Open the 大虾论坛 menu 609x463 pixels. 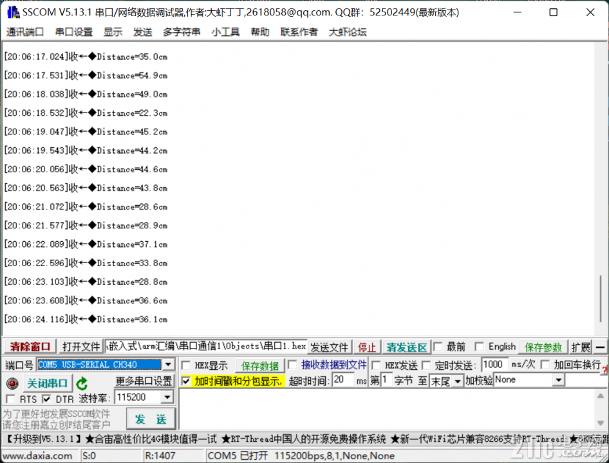point(348,32)
